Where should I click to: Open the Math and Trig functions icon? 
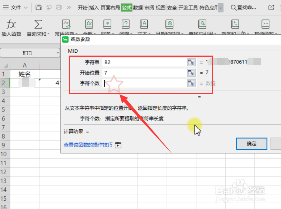[x=235, y=24]
